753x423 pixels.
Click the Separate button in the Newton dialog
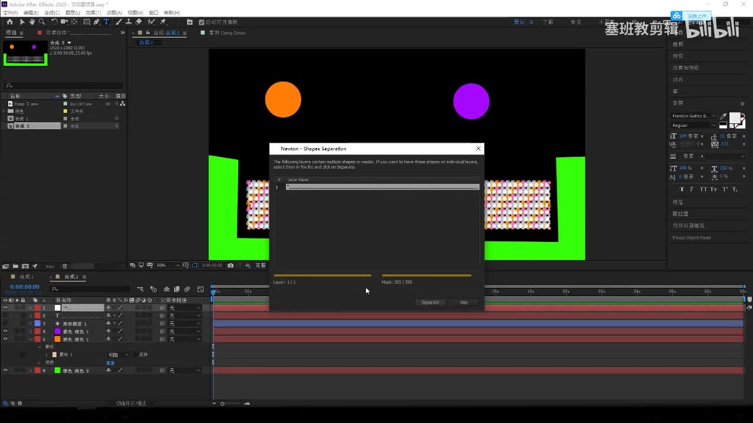coord(430,303)
